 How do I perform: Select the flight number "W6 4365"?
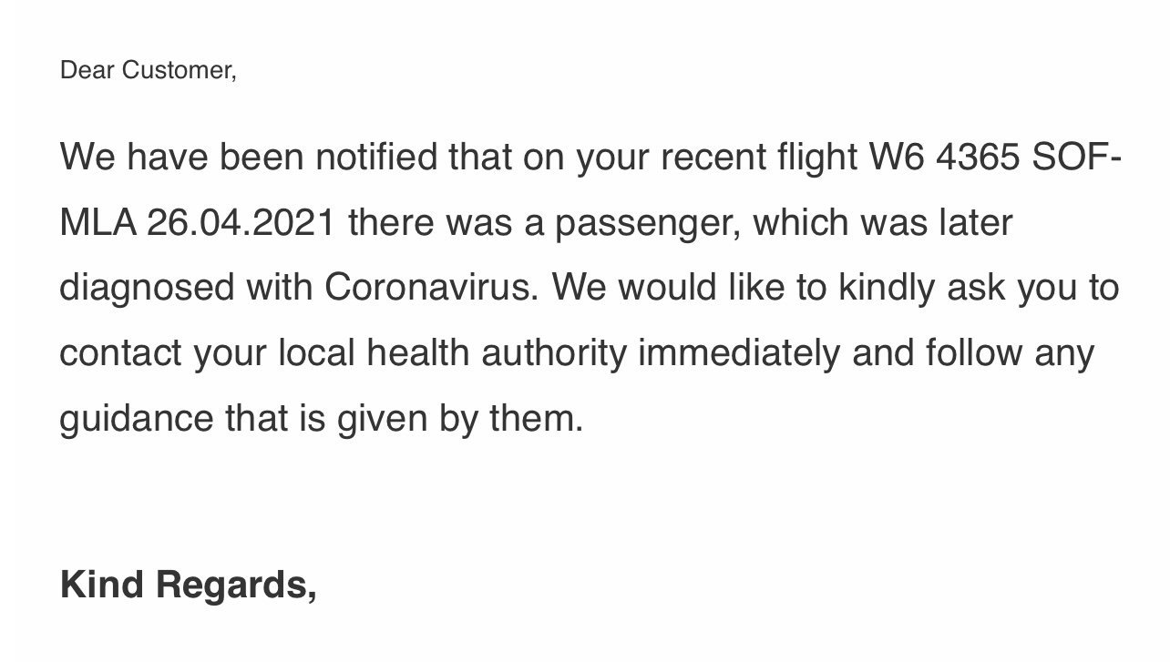click(x=943, y=158)
